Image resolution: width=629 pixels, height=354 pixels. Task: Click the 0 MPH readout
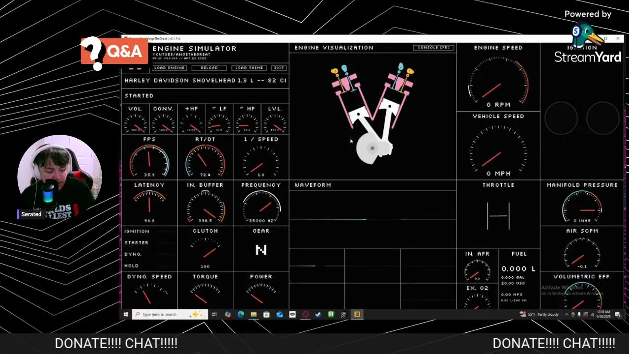498,174
